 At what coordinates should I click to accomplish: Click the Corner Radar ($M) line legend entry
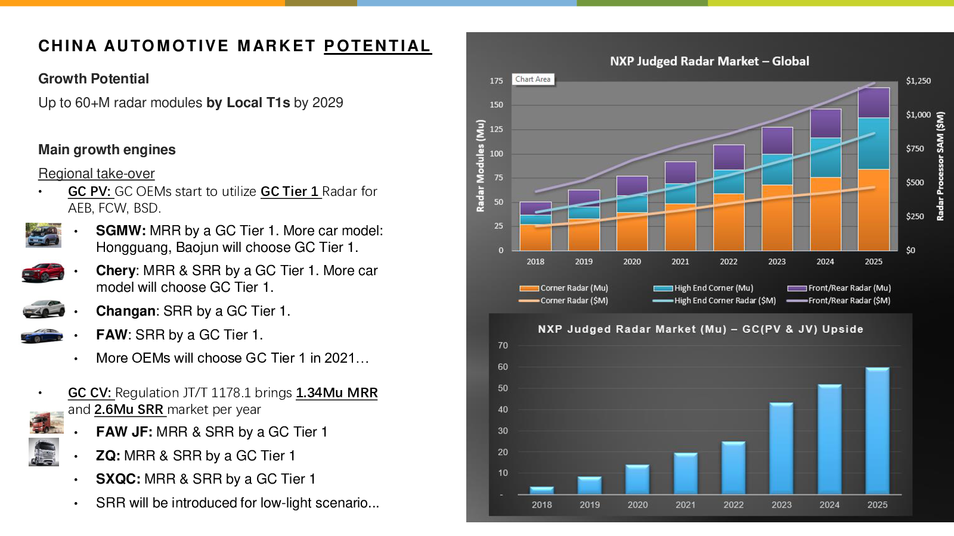pyautogui.click(x=563, y=301)
